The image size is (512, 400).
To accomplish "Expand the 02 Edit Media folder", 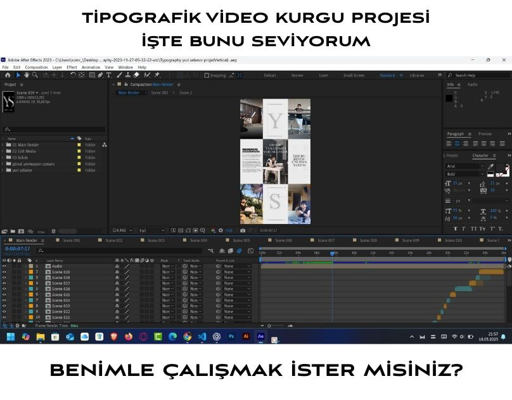I will 3,151.
